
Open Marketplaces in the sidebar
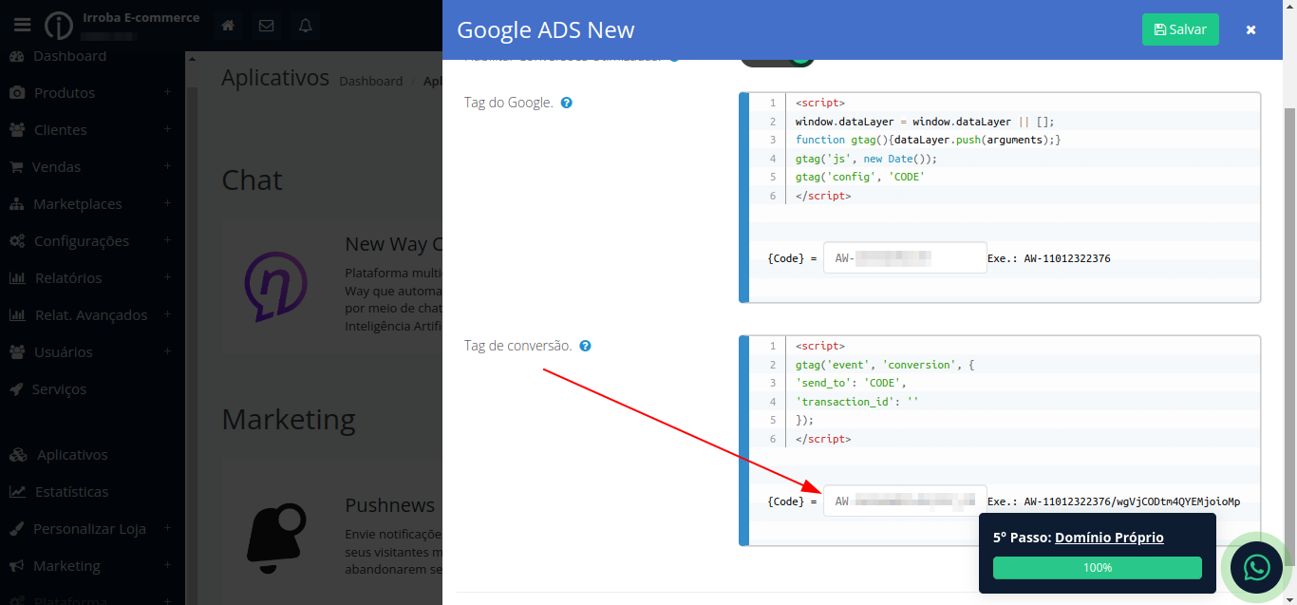78,204
